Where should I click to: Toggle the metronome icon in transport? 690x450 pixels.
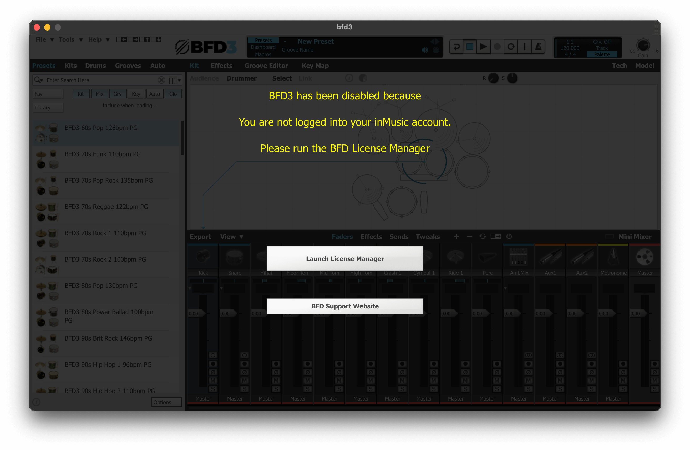(x=538, y=47)
